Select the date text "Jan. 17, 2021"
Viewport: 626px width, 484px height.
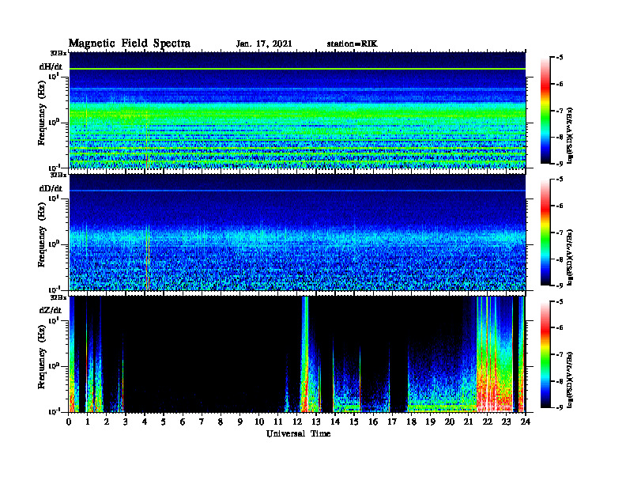point(264,44)
